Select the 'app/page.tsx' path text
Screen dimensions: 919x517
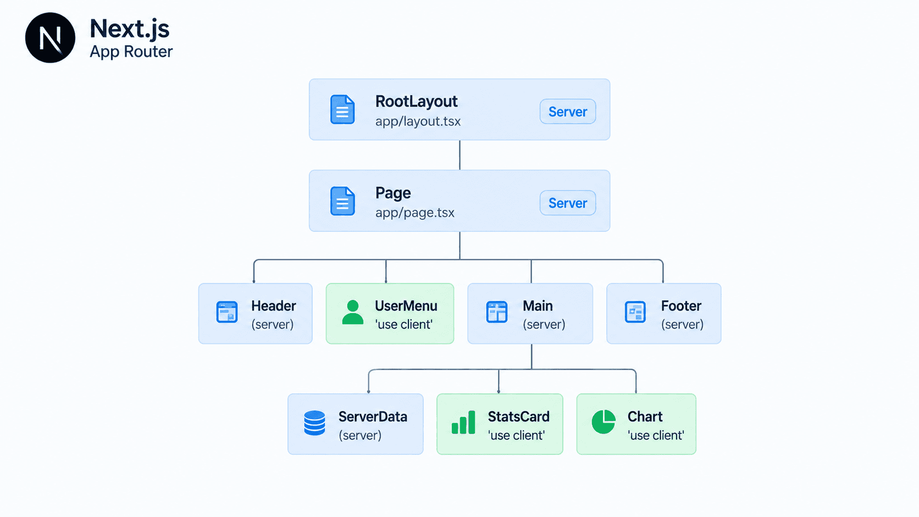point(415,213)
